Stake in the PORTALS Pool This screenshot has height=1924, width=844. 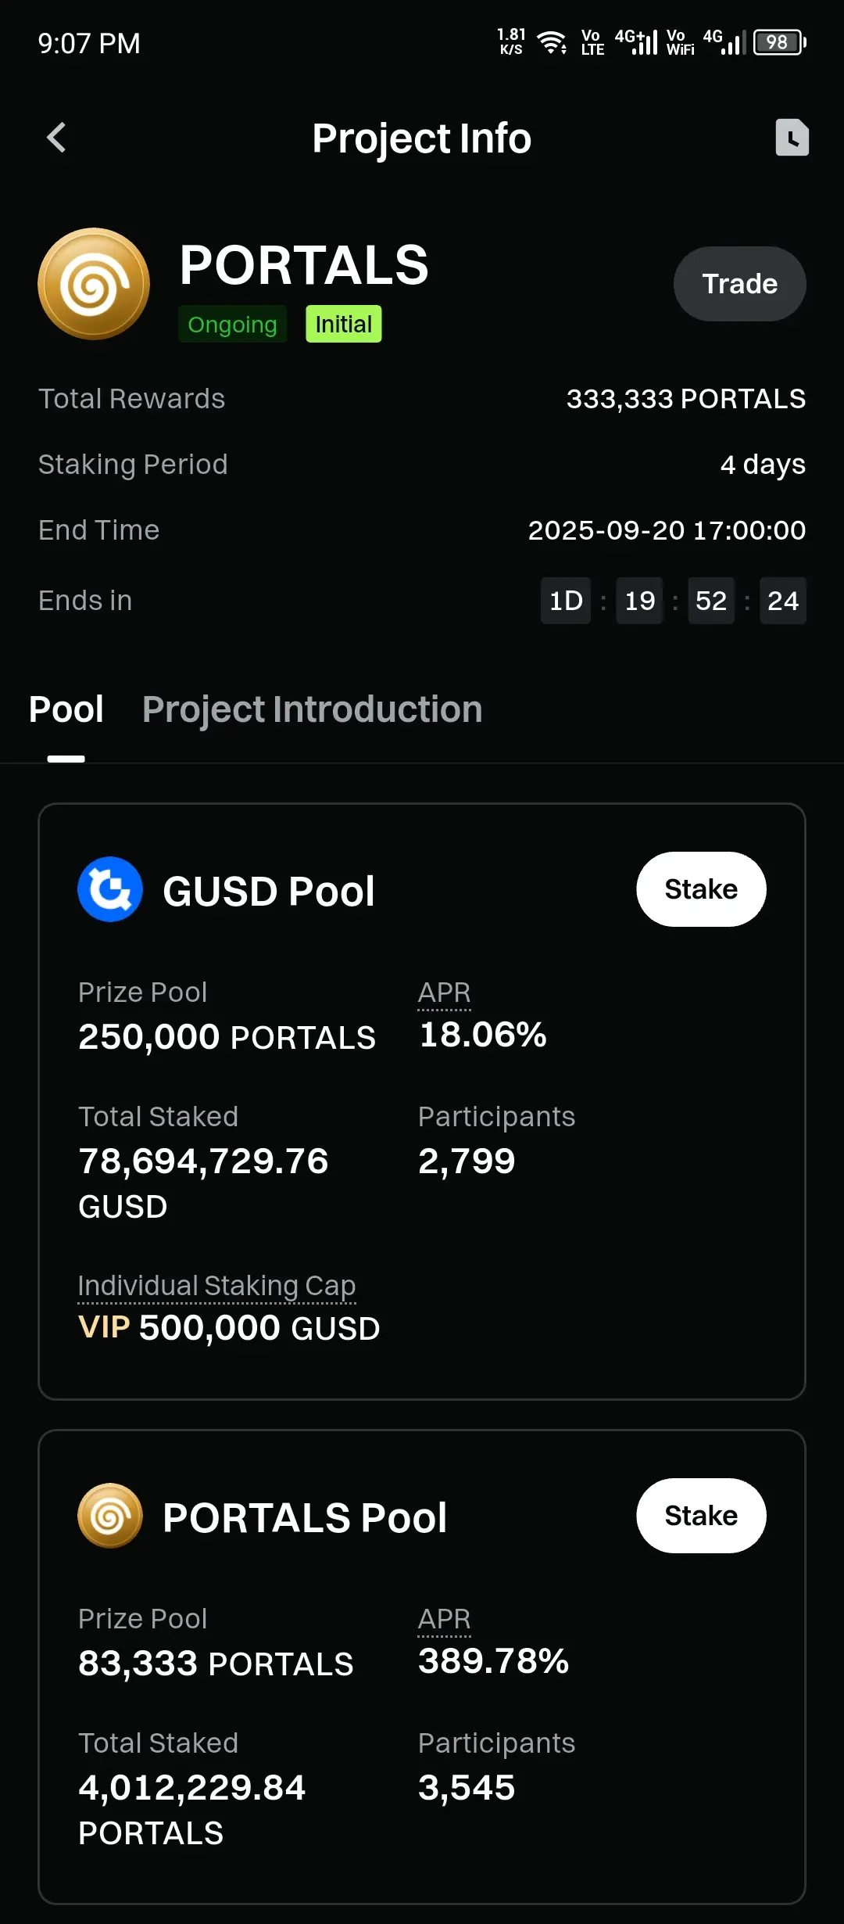pos(701,1516)
